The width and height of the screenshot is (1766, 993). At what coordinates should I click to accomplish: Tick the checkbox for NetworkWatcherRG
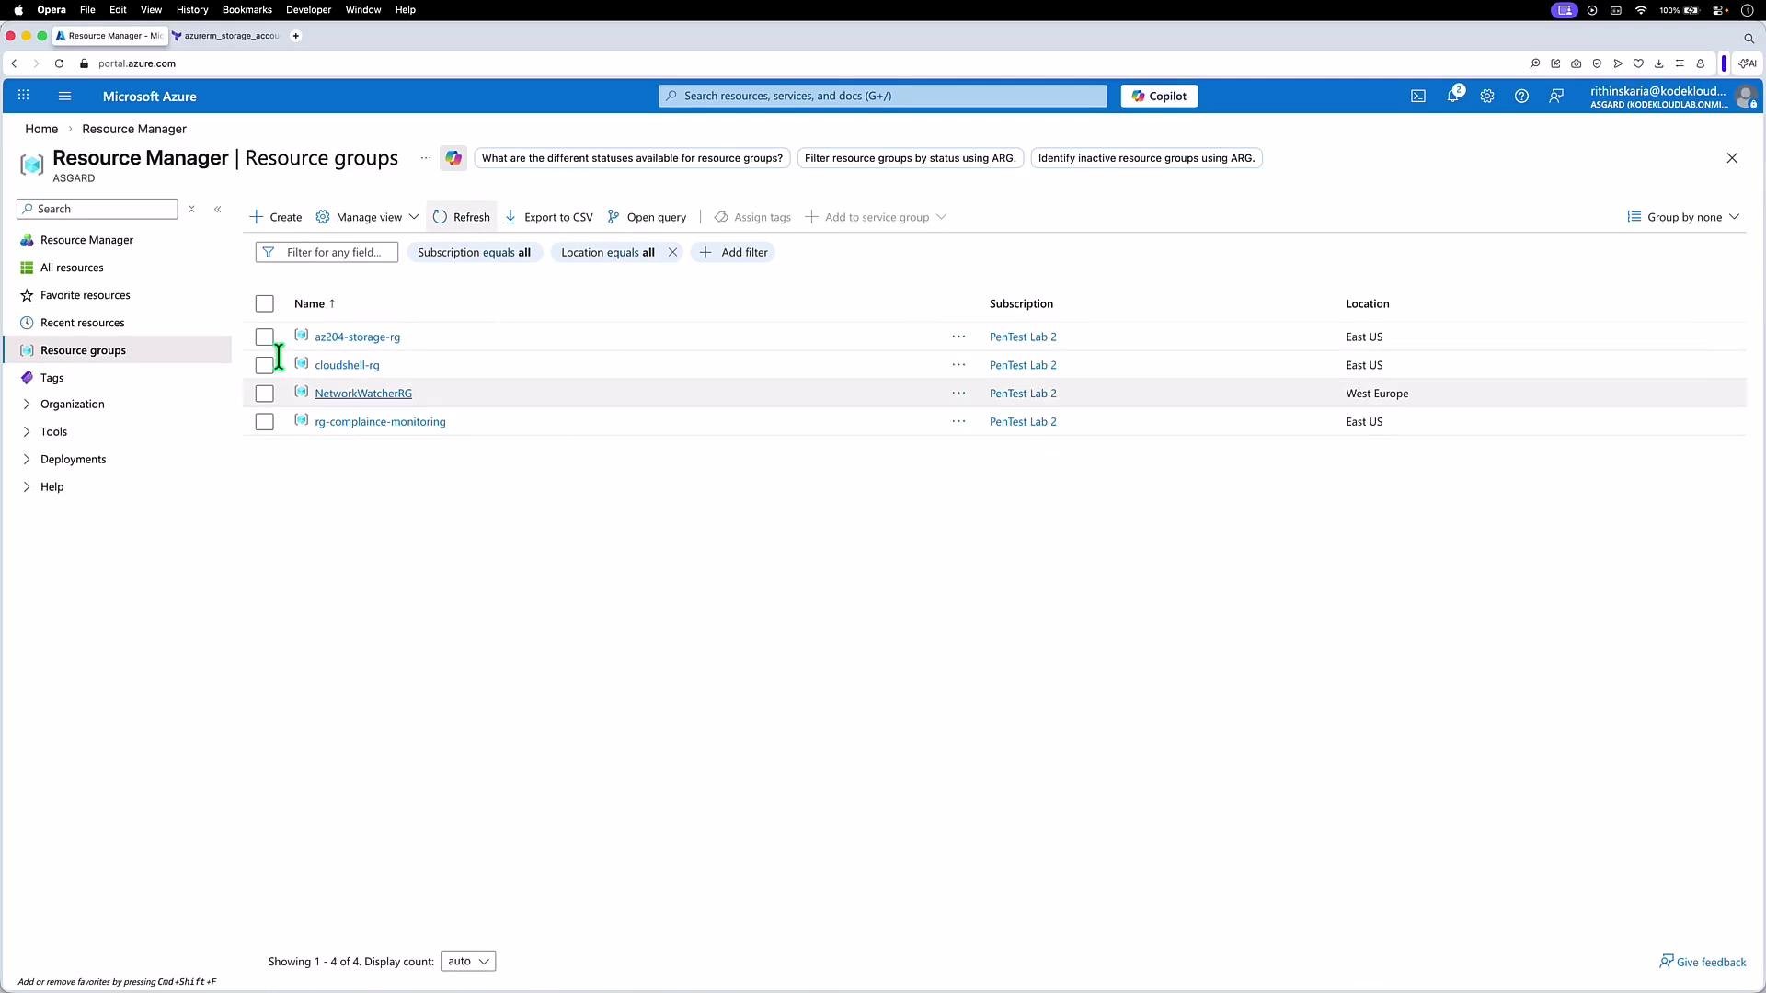click(265, 394)
